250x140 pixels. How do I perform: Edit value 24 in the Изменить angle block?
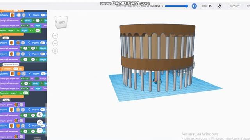coord(25,93)
